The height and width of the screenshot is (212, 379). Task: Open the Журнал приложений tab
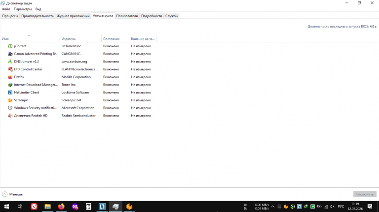point(73,16)
